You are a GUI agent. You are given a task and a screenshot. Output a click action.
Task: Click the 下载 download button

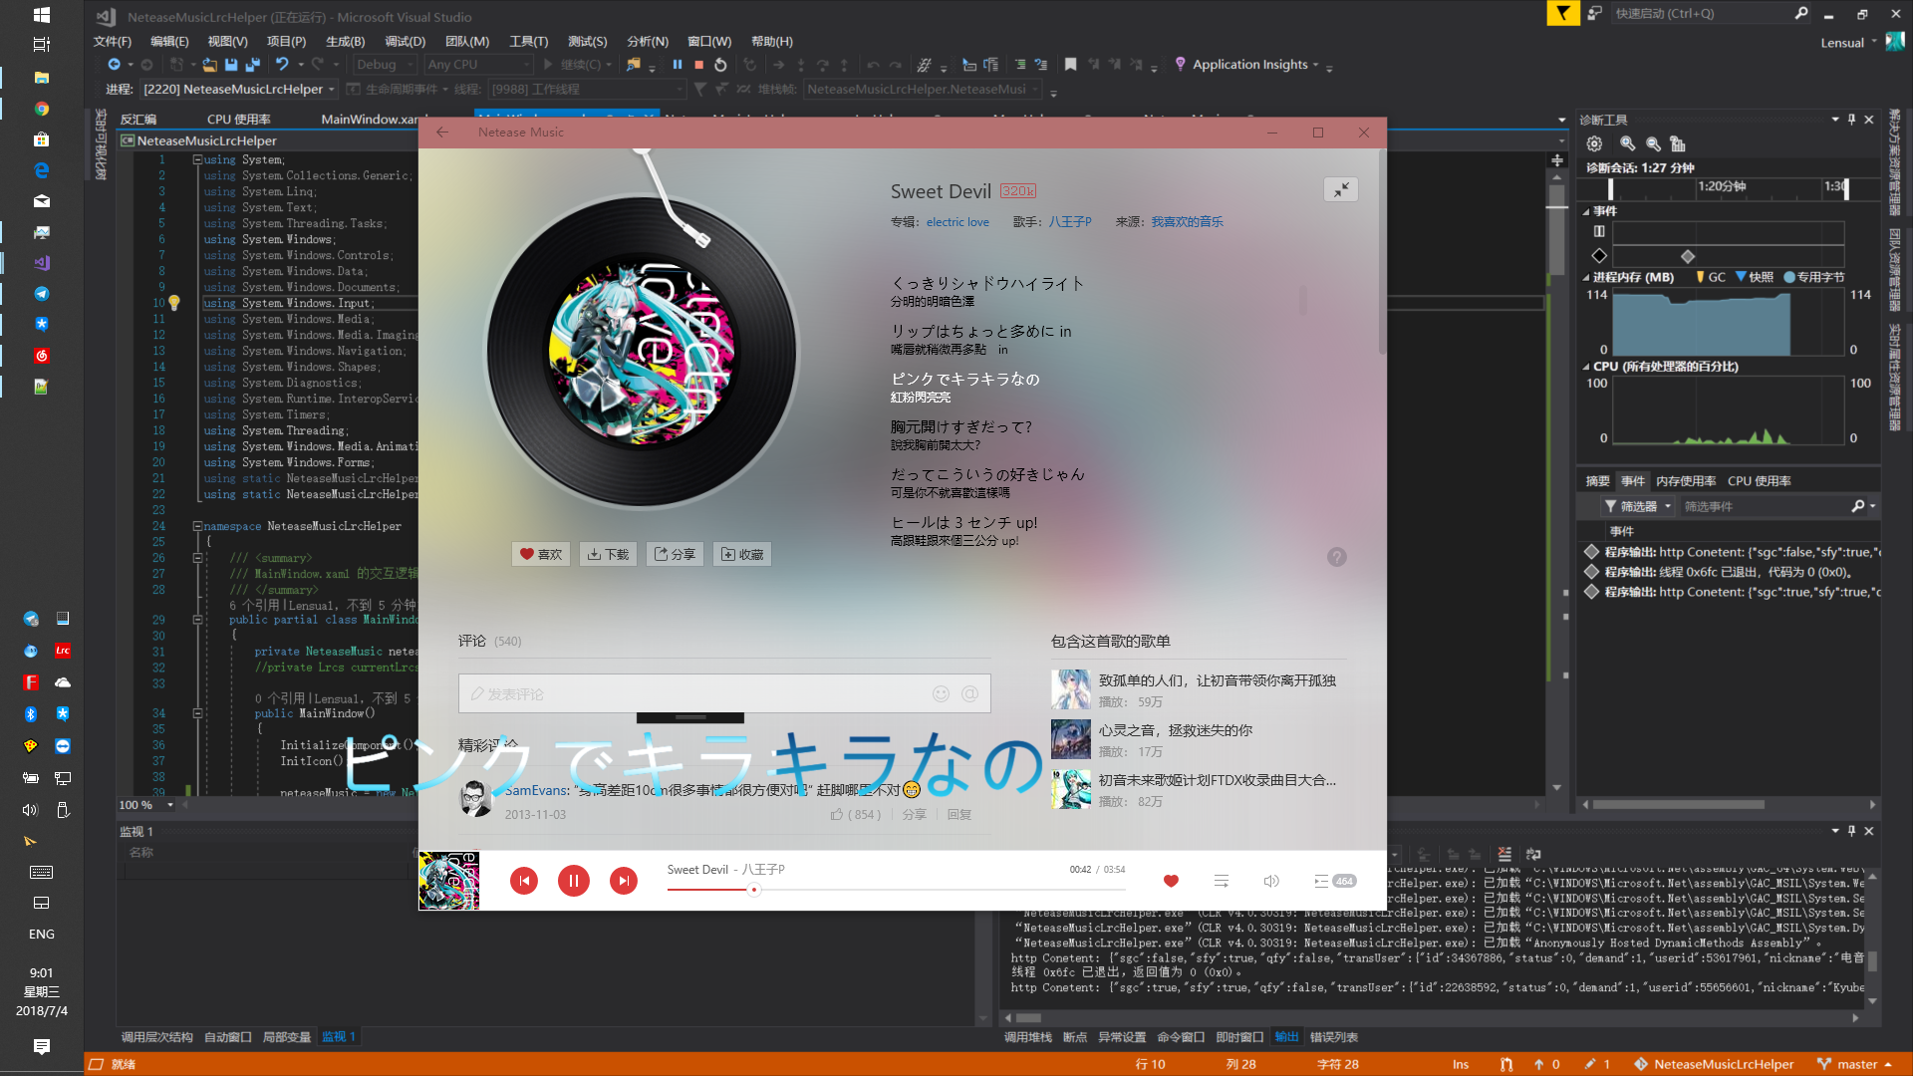[608, 554]
